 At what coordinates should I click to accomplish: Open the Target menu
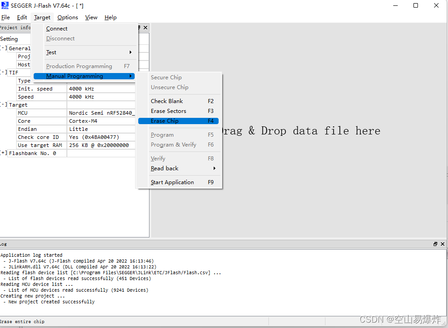coord(42,17)
